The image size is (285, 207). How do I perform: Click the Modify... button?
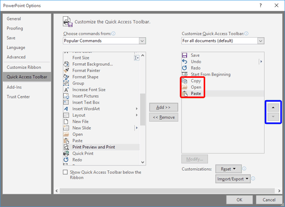click(194, 159)
